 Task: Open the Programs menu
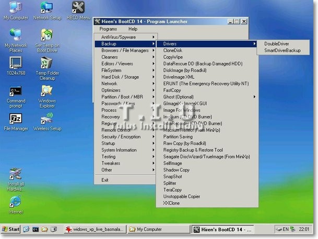coord(108,29)
